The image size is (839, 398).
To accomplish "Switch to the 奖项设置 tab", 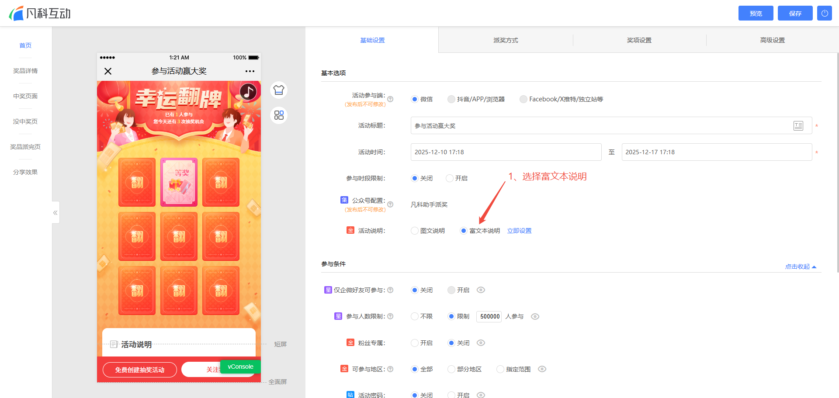I will coord(639,40).
